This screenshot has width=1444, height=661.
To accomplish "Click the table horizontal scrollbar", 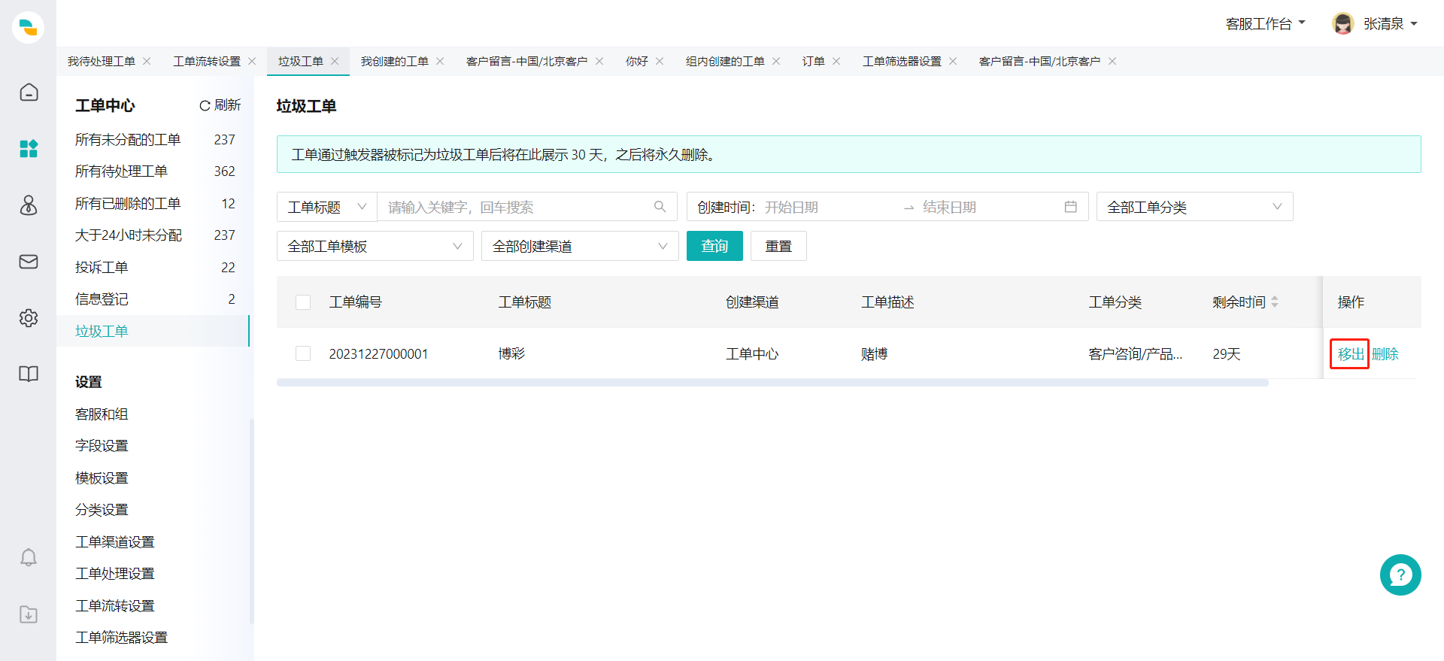I will coord(772,383).
